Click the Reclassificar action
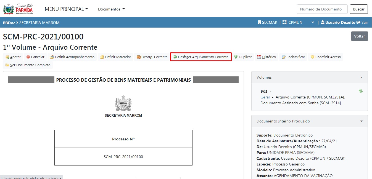The height and width of the screenshot is (179, 372). click(x=293, y=57)
